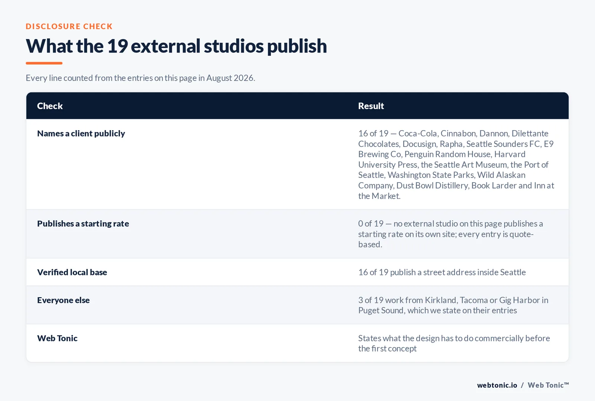Screen dimensions: 595x401
Task: Select the 'Web Tonic' row label
Action: tap(57, 338)
